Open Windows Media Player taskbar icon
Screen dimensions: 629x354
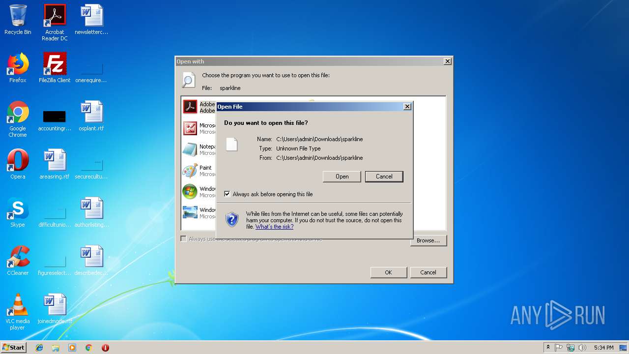click(x=72, y=348)
